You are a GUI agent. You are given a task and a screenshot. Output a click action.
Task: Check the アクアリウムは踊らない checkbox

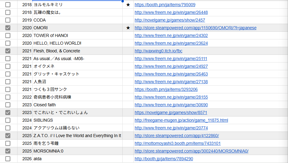(x=8, y=128)
